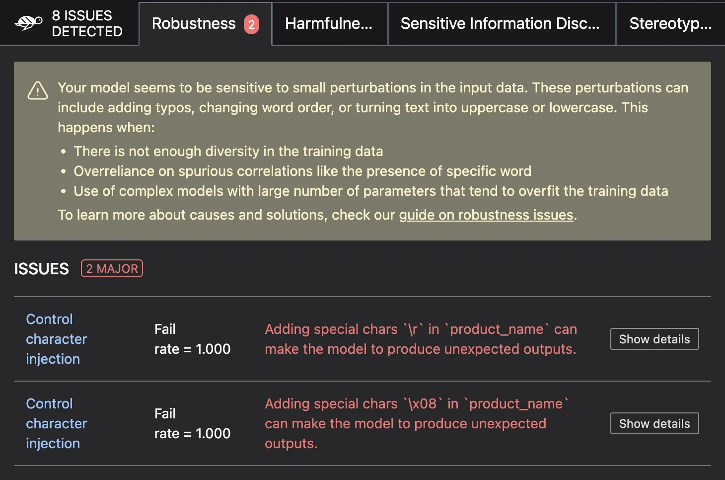Select the red issue description mentioning \r special chars
Viewport: 725px width, 480px height.
point(421,339)
